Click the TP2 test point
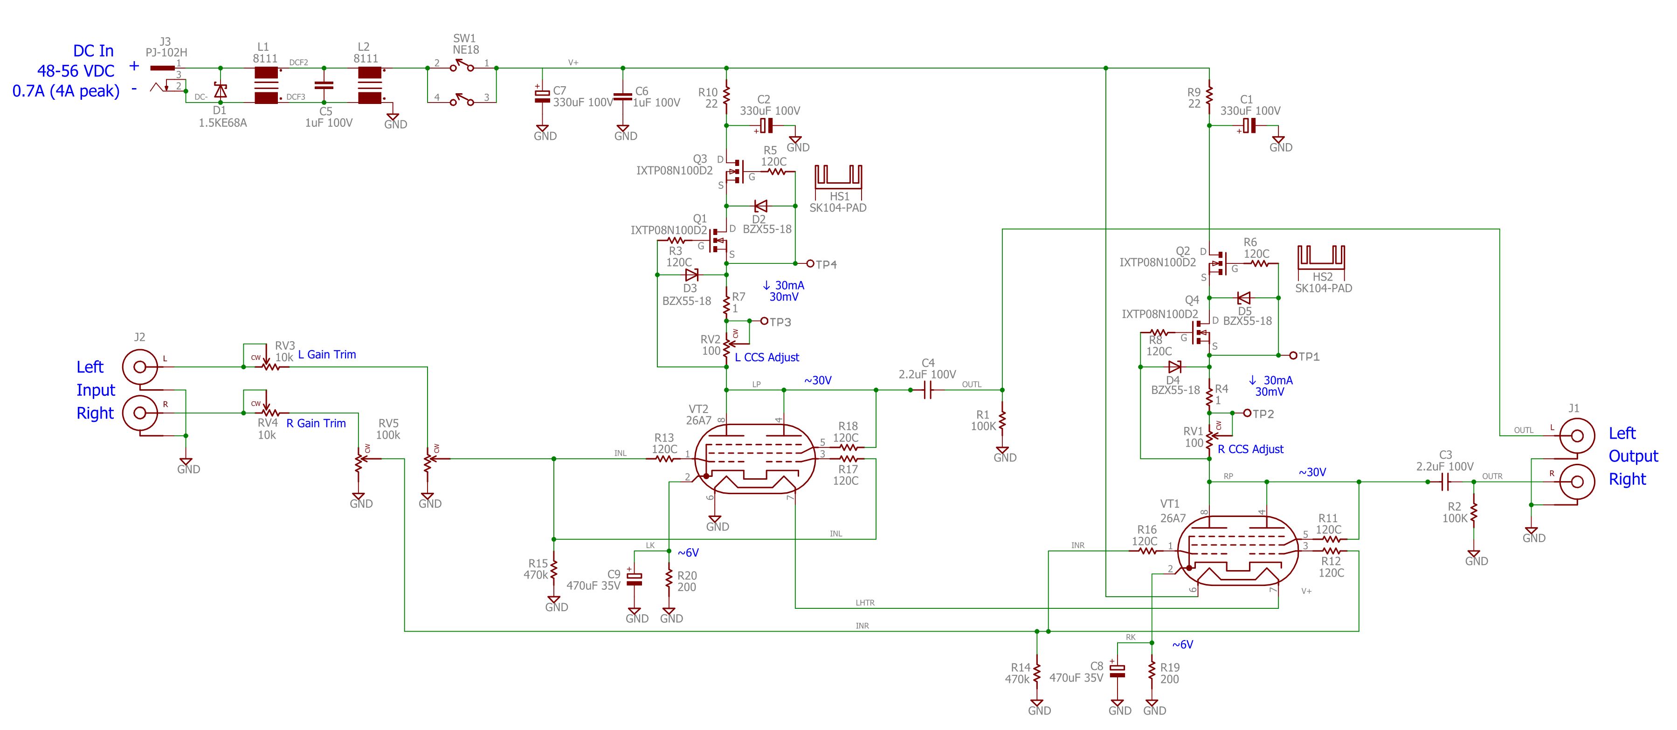This screenshot has width=1677, height=730. tap(1247, 413)
